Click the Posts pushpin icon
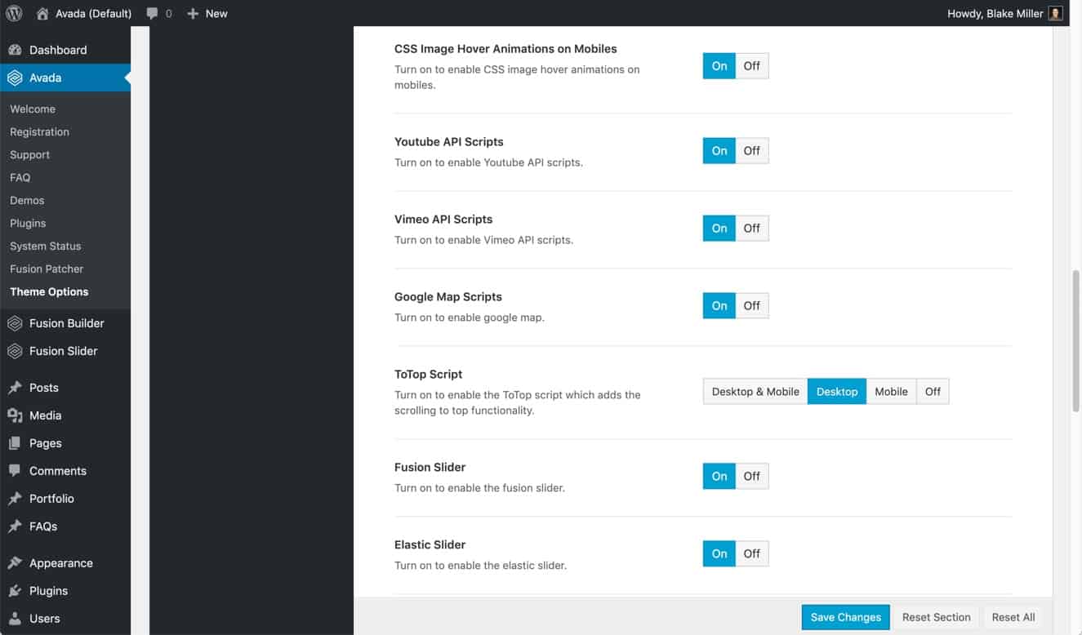Screen dimensions: 1082x635 point(15,388)
